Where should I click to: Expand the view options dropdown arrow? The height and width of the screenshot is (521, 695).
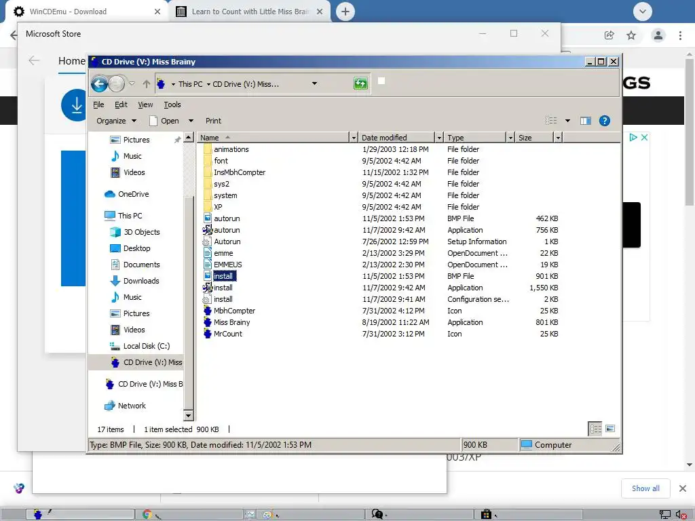[567, 121]
